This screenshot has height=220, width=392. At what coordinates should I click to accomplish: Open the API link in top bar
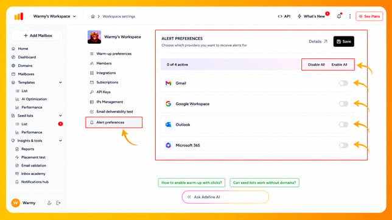coord(284,16)
